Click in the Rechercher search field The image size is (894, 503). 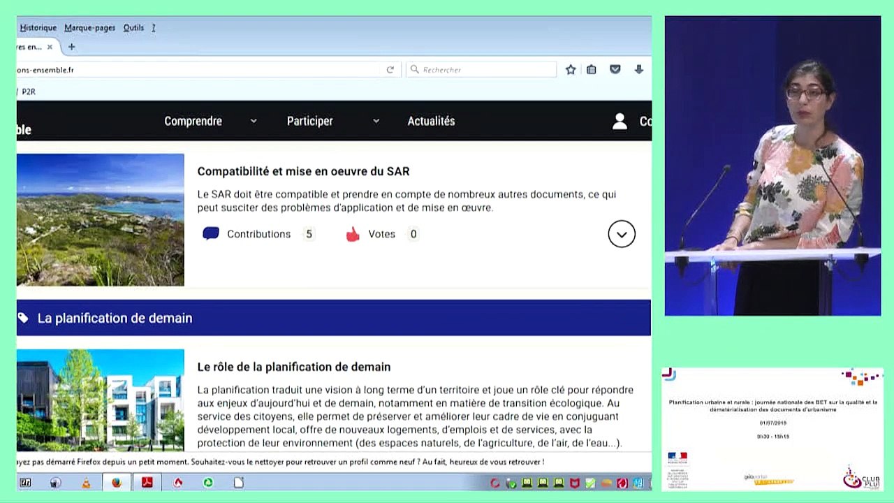(x=481, y=70)
